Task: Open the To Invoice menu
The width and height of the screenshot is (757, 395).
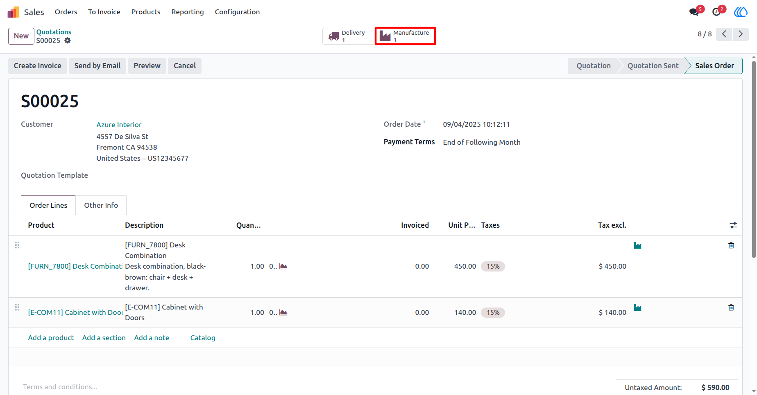Action: click(x=104, y=12)
